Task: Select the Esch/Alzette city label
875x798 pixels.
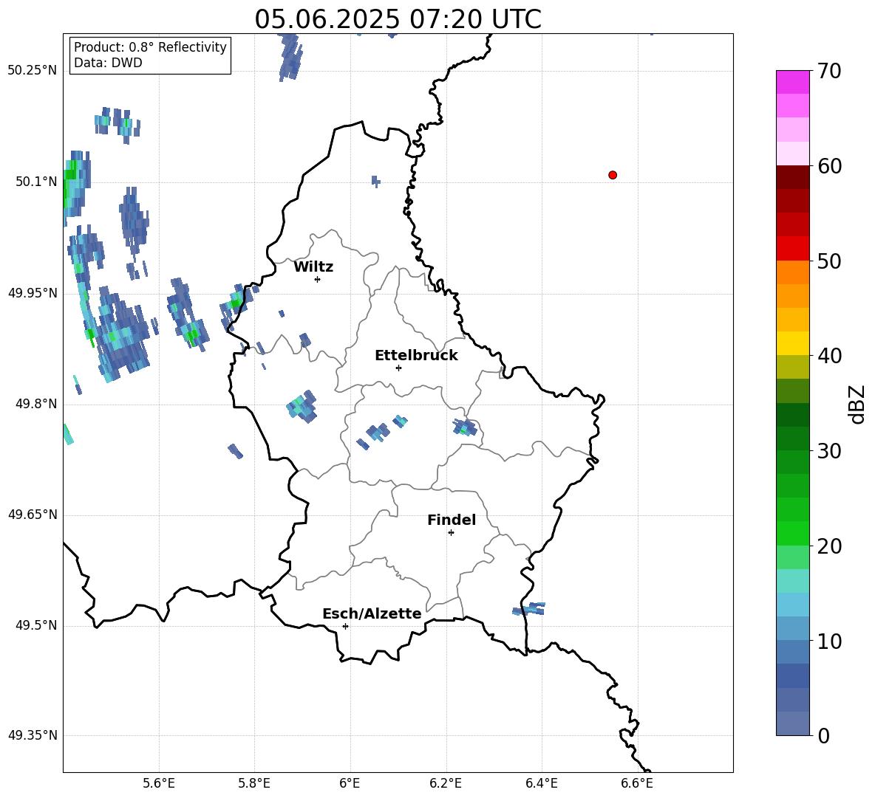Action: tap(372, 613)
